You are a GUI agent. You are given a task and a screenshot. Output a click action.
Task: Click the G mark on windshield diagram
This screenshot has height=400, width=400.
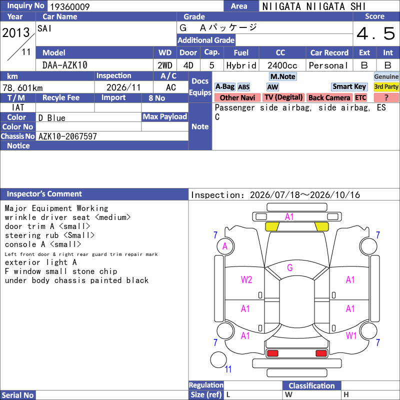tap(289, 267)
